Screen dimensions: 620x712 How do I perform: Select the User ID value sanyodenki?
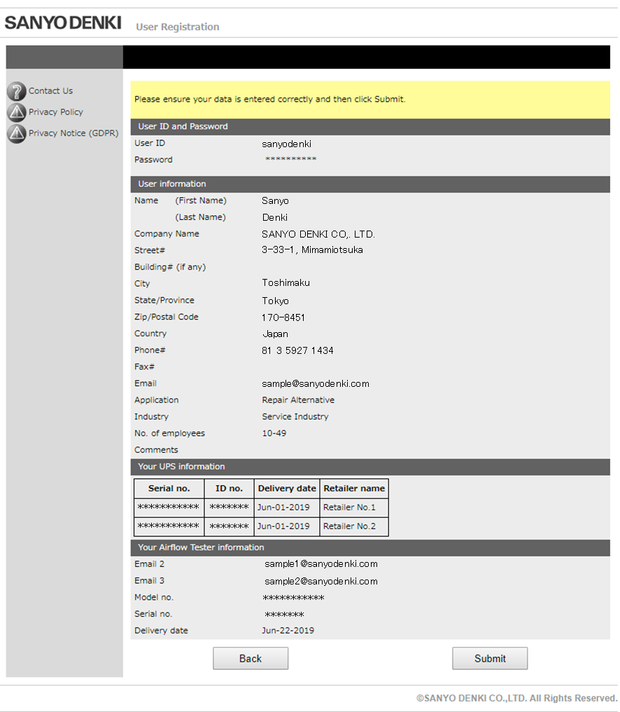pos(286,144)
